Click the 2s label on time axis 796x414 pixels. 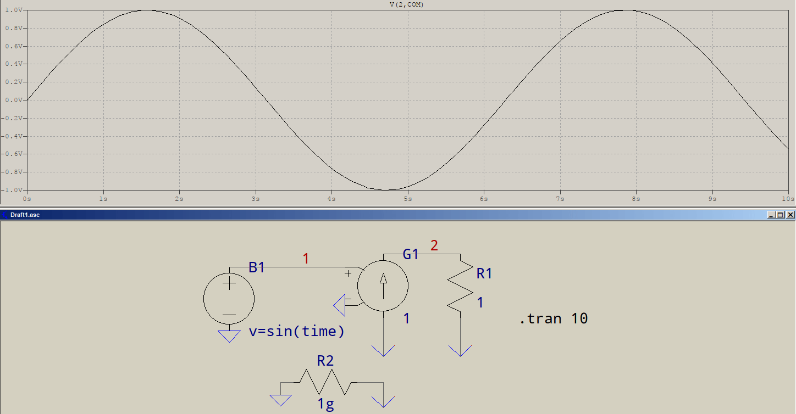(179, 198)
